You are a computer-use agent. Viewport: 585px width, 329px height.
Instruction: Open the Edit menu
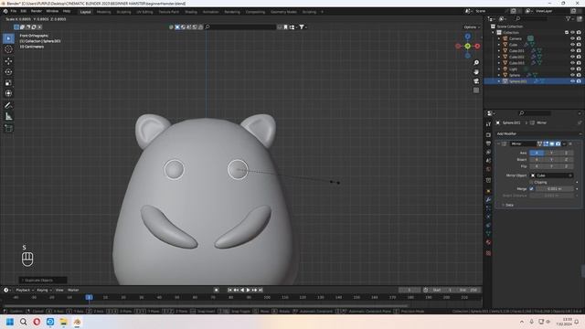pos(24,12)
